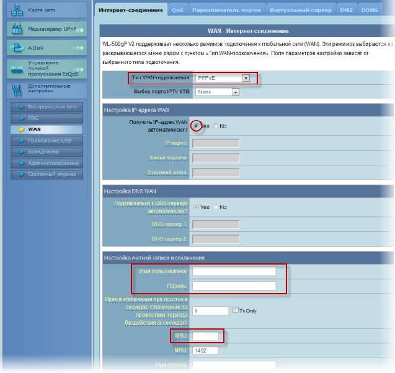Open the Приложение USB menu item

(x=47, y=141)
